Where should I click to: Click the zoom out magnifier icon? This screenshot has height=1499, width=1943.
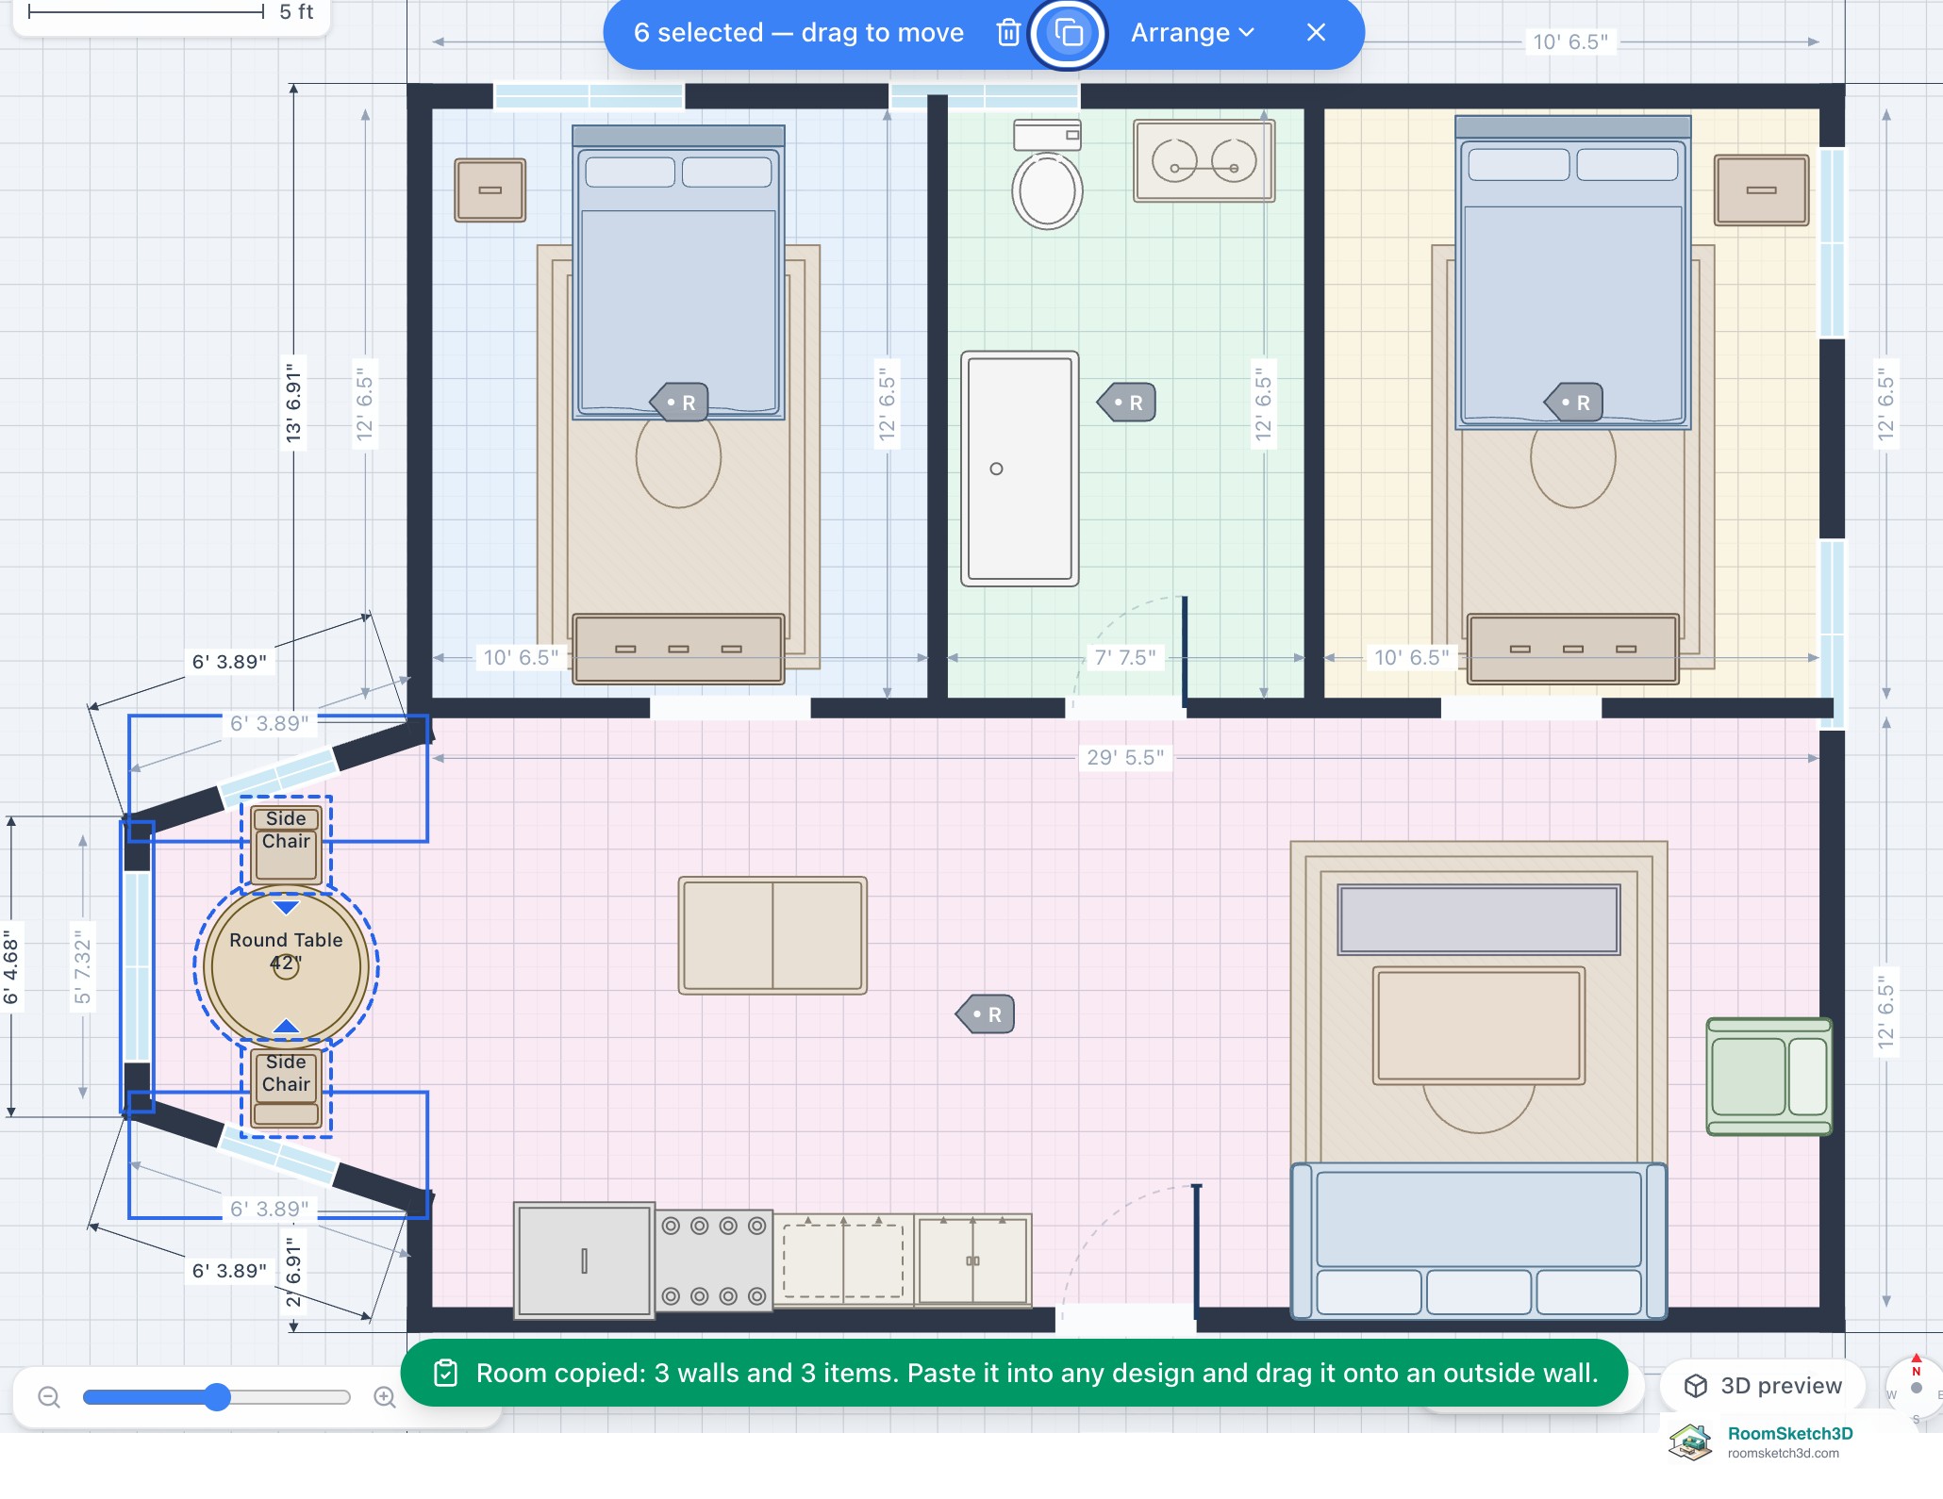coord(49,1396)
